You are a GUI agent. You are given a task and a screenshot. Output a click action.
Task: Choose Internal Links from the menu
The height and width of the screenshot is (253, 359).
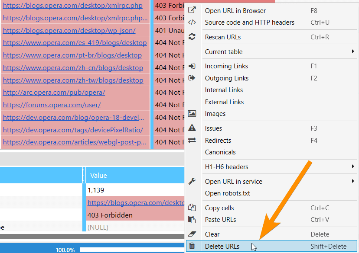(271, 90)
